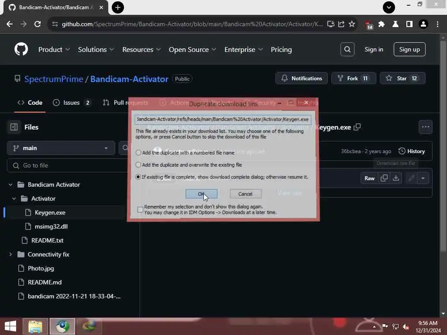447x335 pixels.
Task: Expand the Solutions menu dropdown
Action: click(x=96, y=49)
